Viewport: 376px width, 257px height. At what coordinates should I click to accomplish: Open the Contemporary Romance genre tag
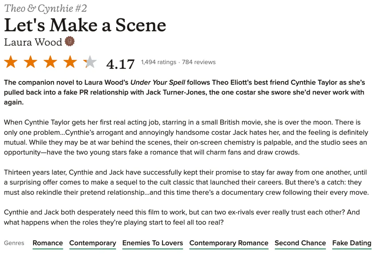point(229,243)
